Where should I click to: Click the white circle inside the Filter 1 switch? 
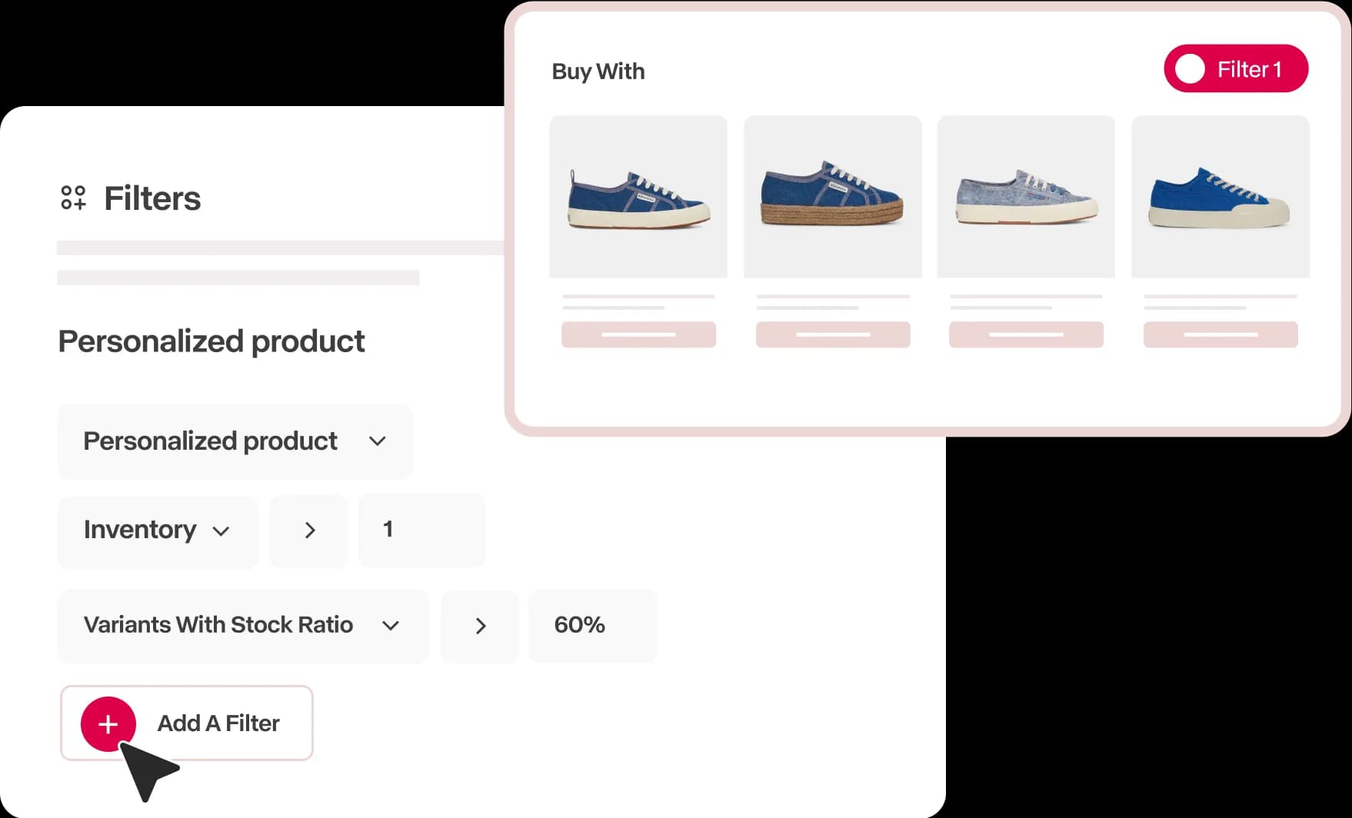1189,68
